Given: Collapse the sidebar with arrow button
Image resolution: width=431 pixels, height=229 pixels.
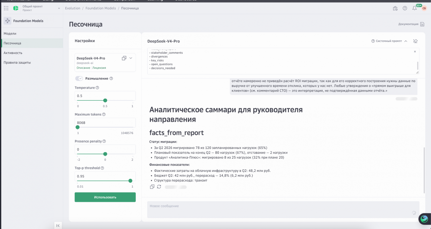Looking at the screenshot, I should tap(58, 225).
